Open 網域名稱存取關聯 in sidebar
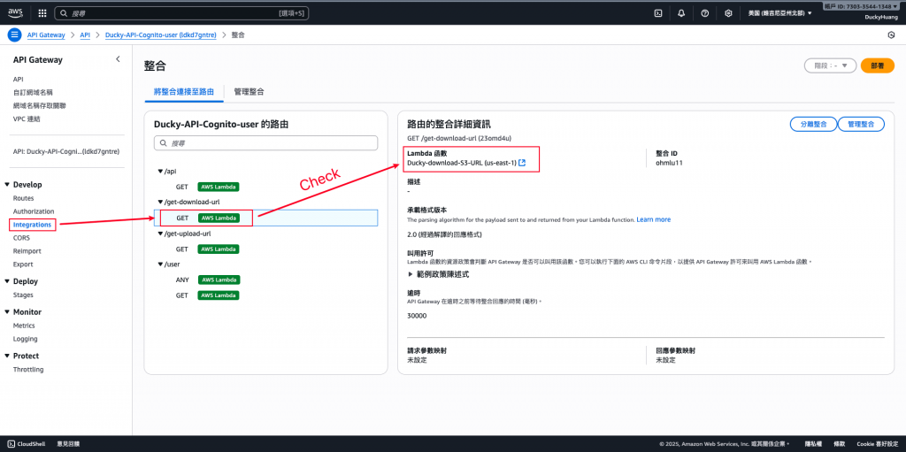The width and height of the screenshot is (906, 452). click(x=39, y=106)
